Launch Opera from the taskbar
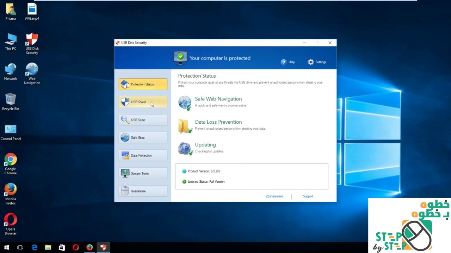The width and height of the screenshot is (451, 253). (x=75, y=247)
